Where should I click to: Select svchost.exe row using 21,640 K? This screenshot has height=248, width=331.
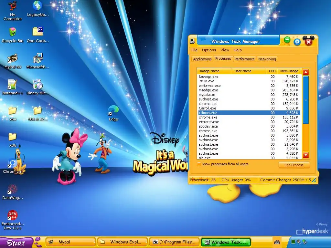(x=249, y=144)
